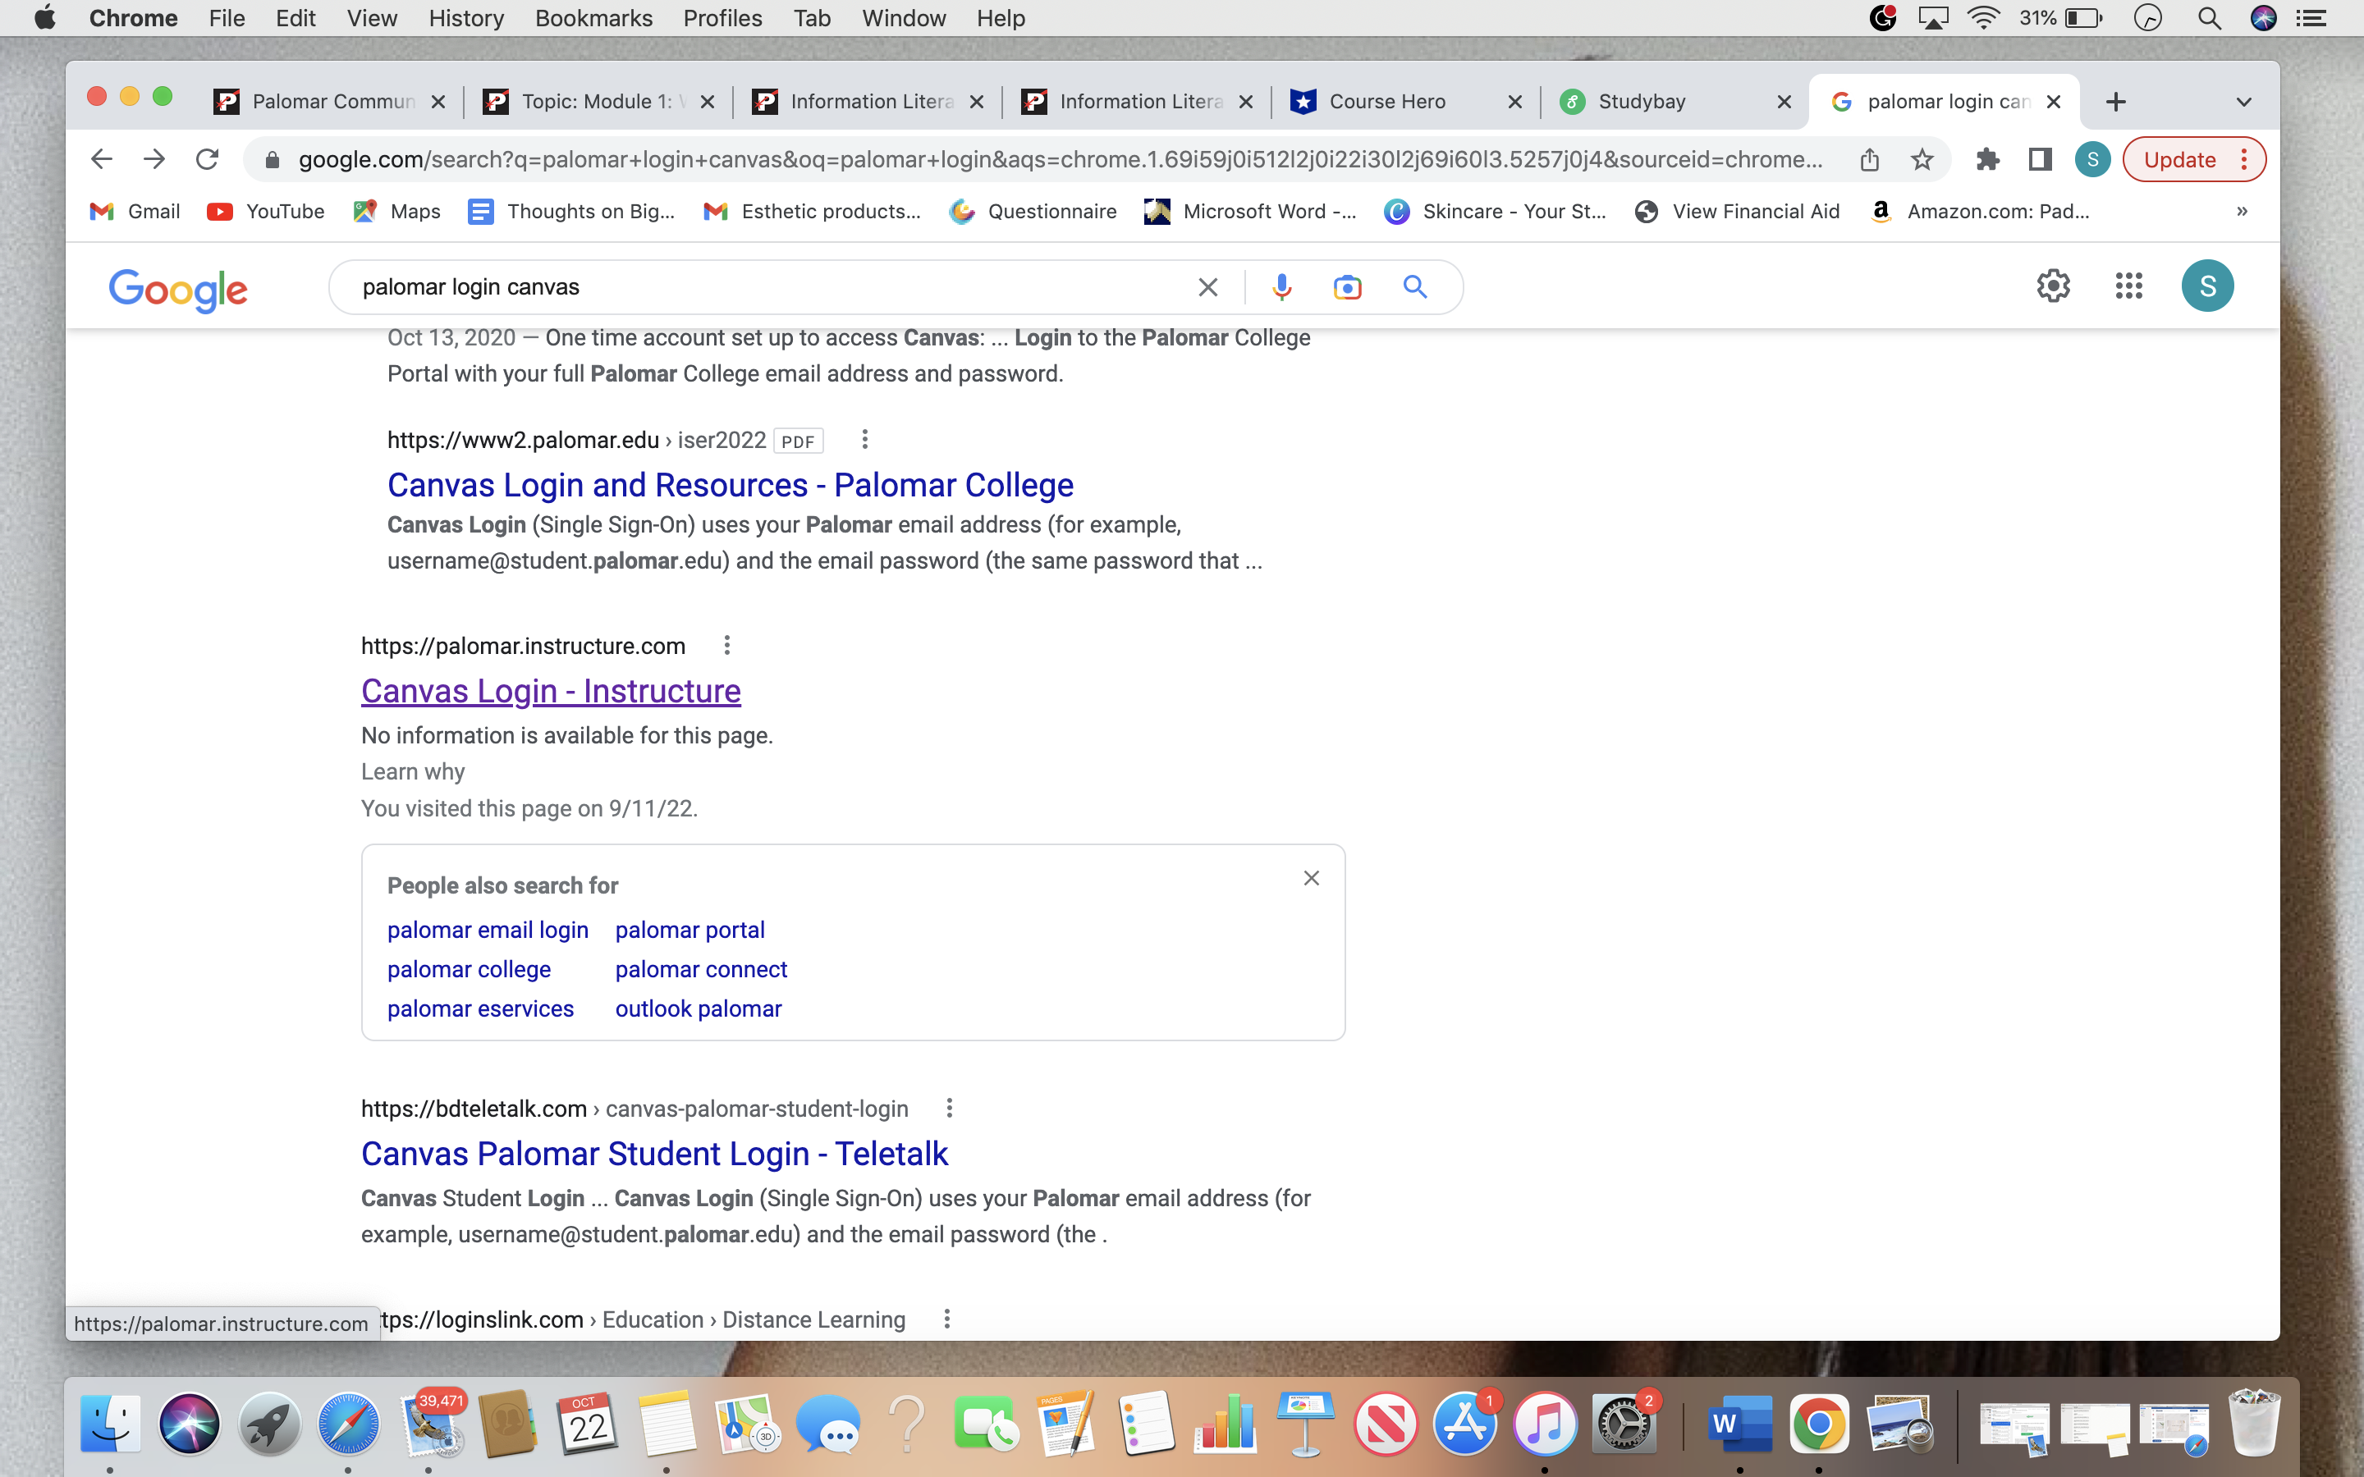Reload the current page
This screenshot has height=1477, width=2364.
[207, 159]
